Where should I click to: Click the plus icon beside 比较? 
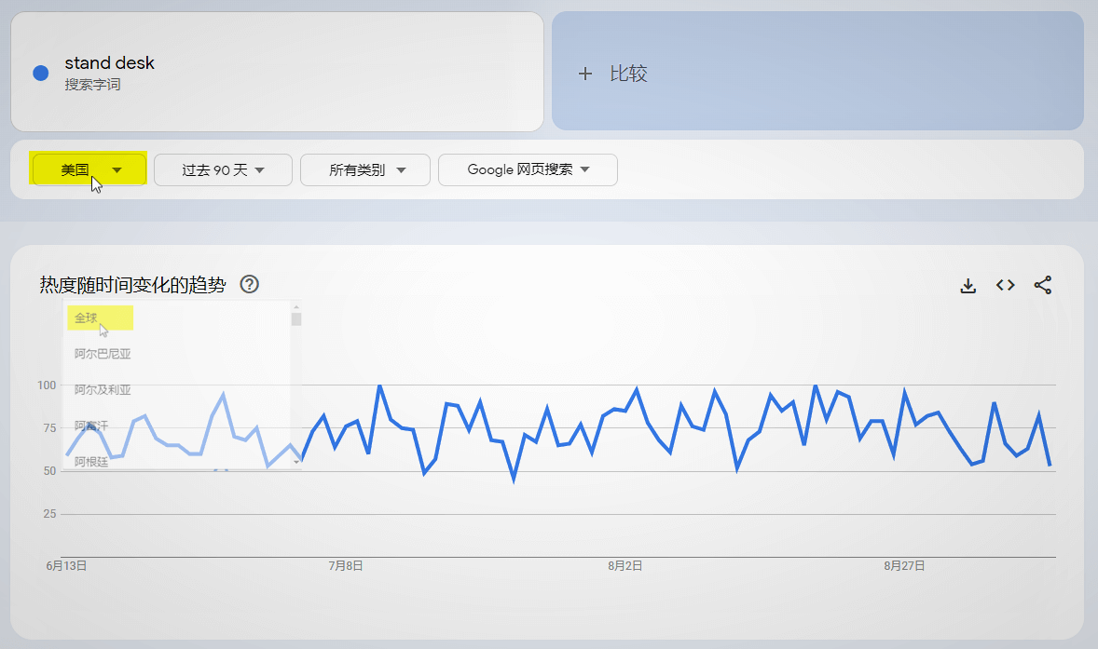pos(585,74)
